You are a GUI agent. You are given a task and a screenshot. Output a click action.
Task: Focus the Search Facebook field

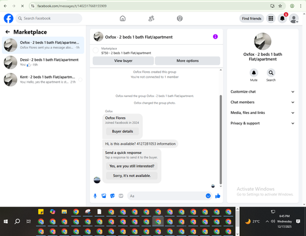coord(49,18)
